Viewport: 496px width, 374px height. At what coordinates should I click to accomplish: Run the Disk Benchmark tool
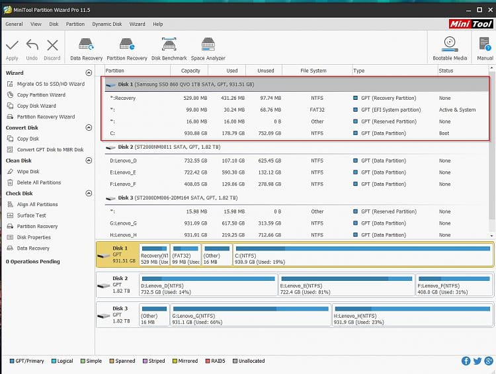pyautogui.click(x=169, y=46)
